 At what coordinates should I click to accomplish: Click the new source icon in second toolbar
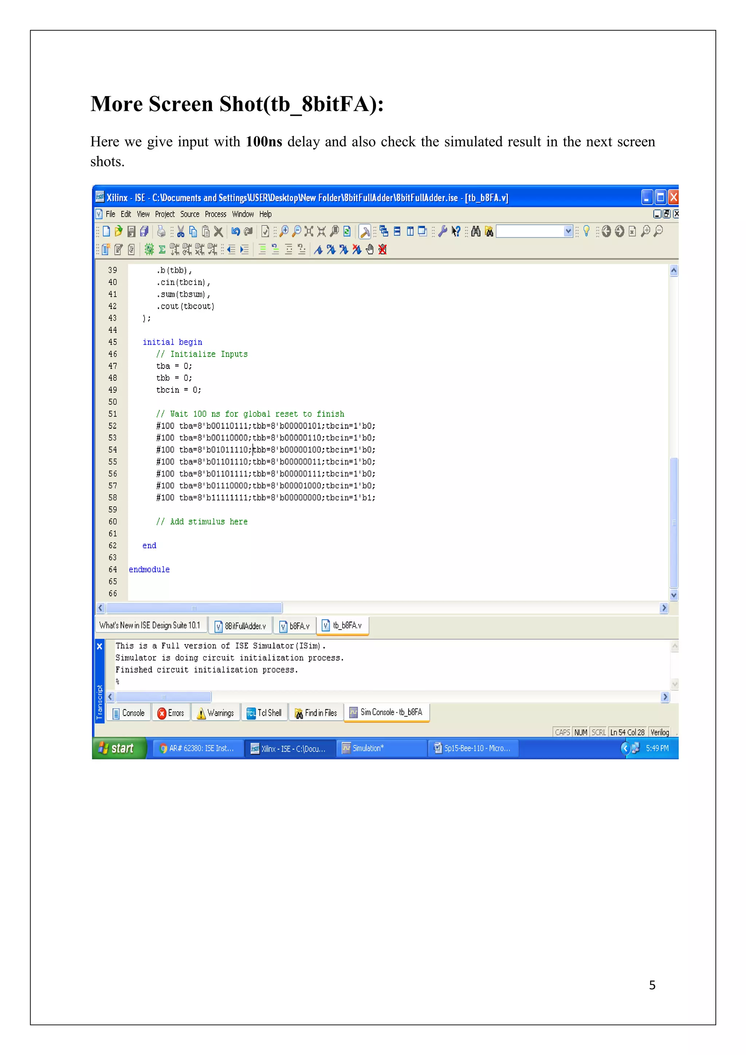point(106,249)
